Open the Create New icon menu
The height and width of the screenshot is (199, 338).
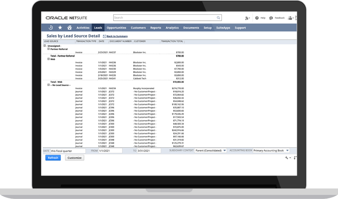(x=247, y=18)
